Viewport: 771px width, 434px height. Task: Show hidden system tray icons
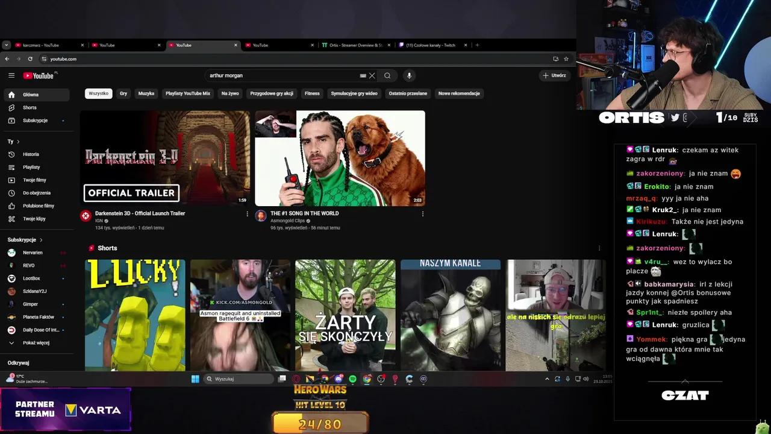[547, 379]
